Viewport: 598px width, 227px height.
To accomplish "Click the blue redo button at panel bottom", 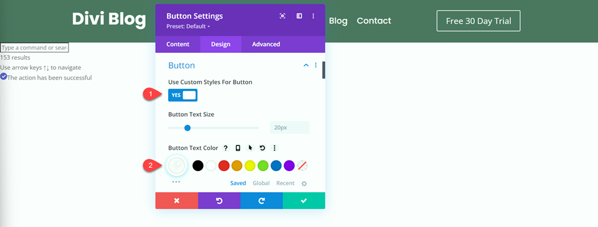I will tap(262, 201).
